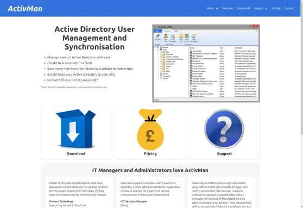Click the blue question mark support icon
This screenshot has width=303, height=208.
(224, 129)
